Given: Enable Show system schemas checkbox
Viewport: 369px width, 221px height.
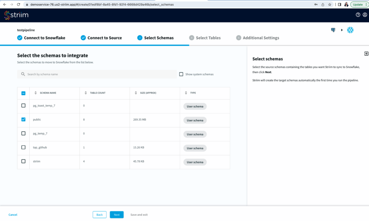Looking at the screenshot, I should point(181,74).
